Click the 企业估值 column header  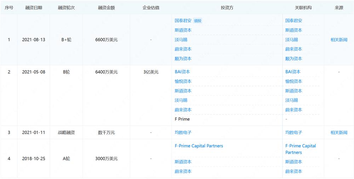click(151, 8)
